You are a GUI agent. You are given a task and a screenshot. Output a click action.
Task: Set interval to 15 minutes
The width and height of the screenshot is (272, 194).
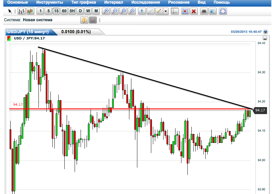click(56, 11)
